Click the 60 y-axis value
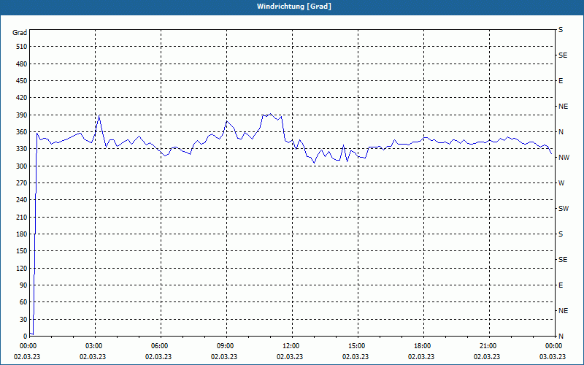Viewport: 584px width, 365px height. [x=23, y=302]
